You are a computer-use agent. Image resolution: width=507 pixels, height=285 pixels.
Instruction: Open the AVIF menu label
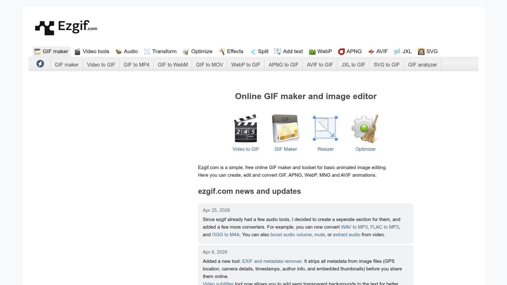tap(382, 51)
